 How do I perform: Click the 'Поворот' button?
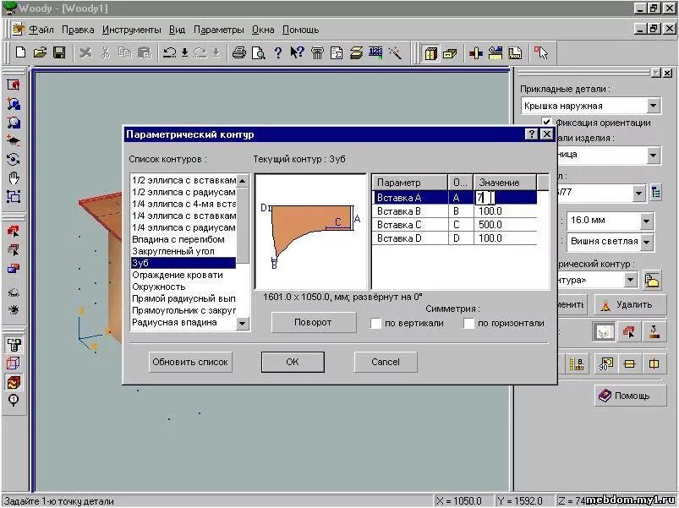click(313, 322)
